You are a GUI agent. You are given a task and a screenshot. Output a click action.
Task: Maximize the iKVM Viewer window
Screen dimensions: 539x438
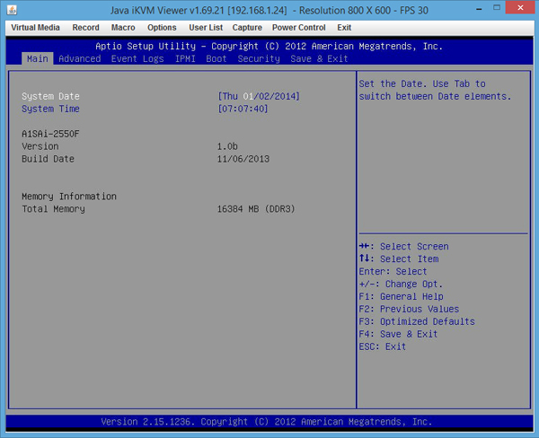(497, 7)
